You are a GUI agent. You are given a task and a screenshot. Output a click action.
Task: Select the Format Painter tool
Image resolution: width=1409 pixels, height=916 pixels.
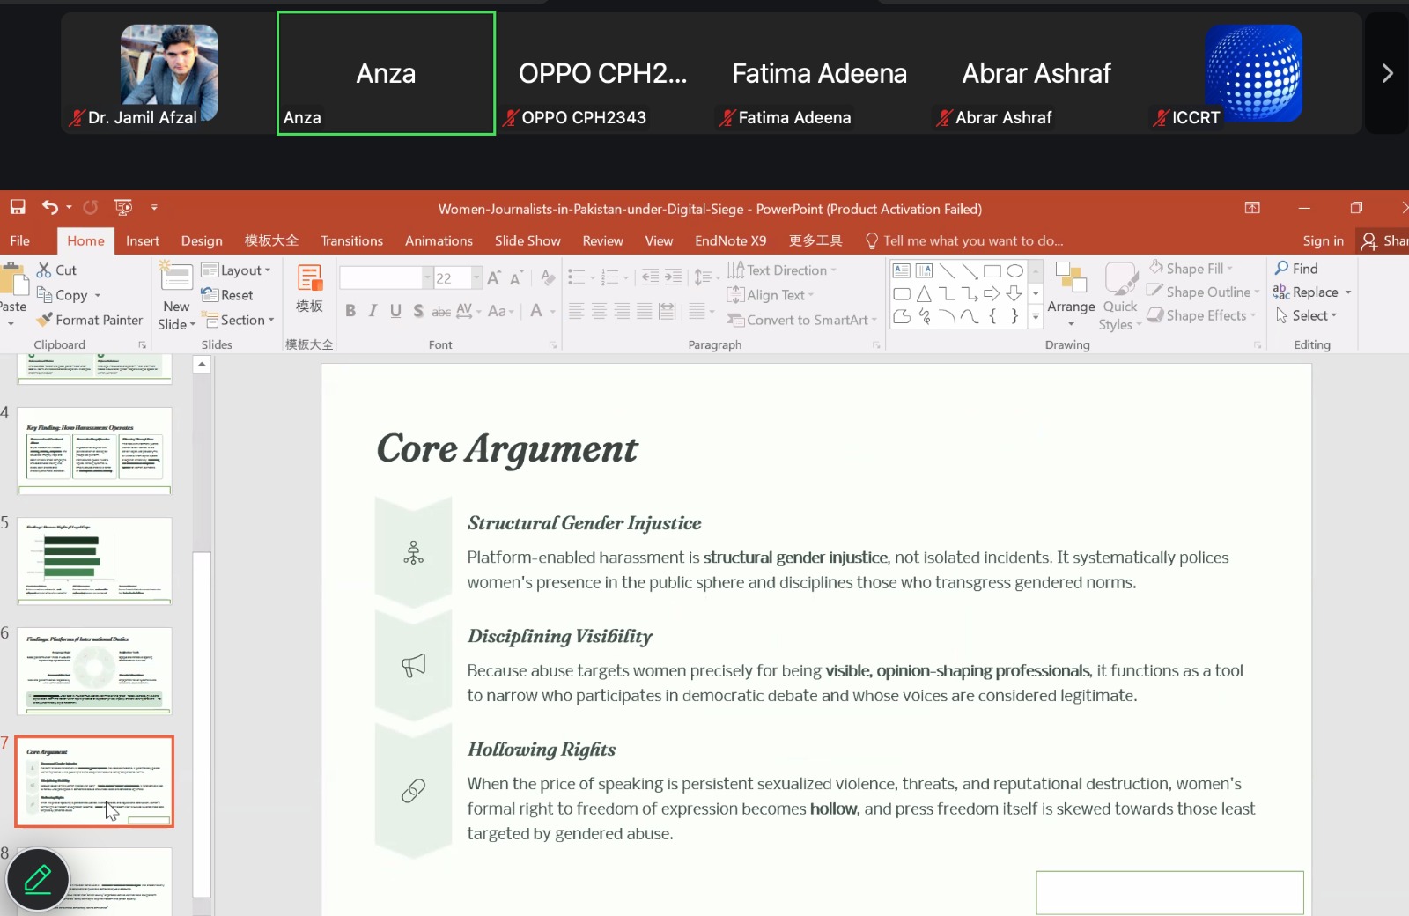click(x=89, y=321)
